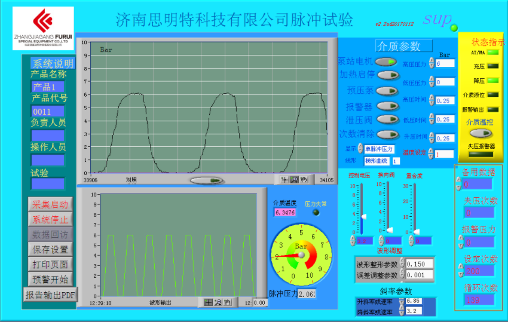Screen dimensions: 508x322
Task: Click the company logo image
Action: 43,28
